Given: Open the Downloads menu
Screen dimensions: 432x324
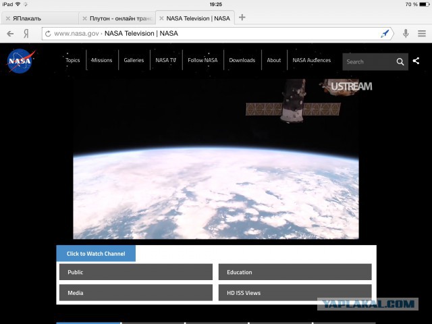Looking at the screenshot, I should point(242,60).
